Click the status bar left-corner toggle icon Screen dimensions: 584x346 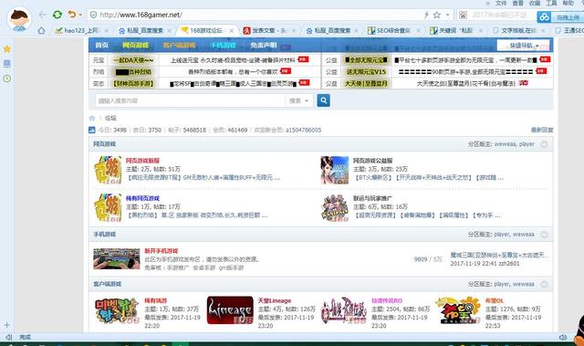[8, 337]
